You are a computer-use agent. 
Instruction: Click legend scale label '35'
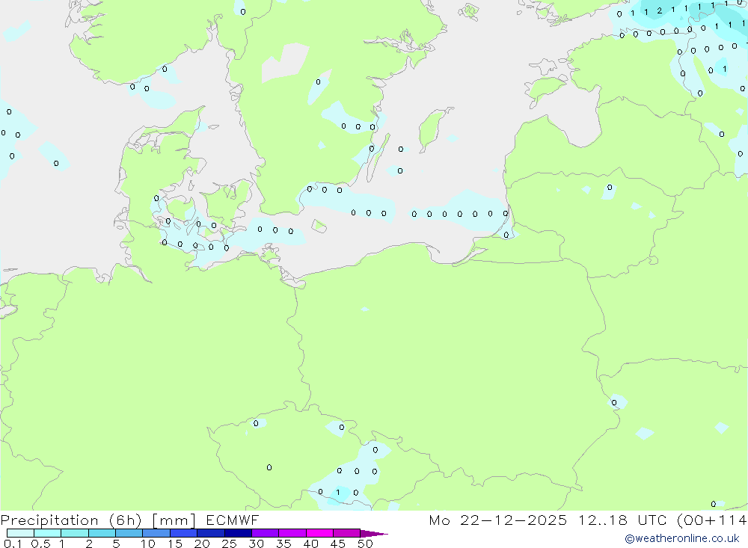(x=283, y=544)
